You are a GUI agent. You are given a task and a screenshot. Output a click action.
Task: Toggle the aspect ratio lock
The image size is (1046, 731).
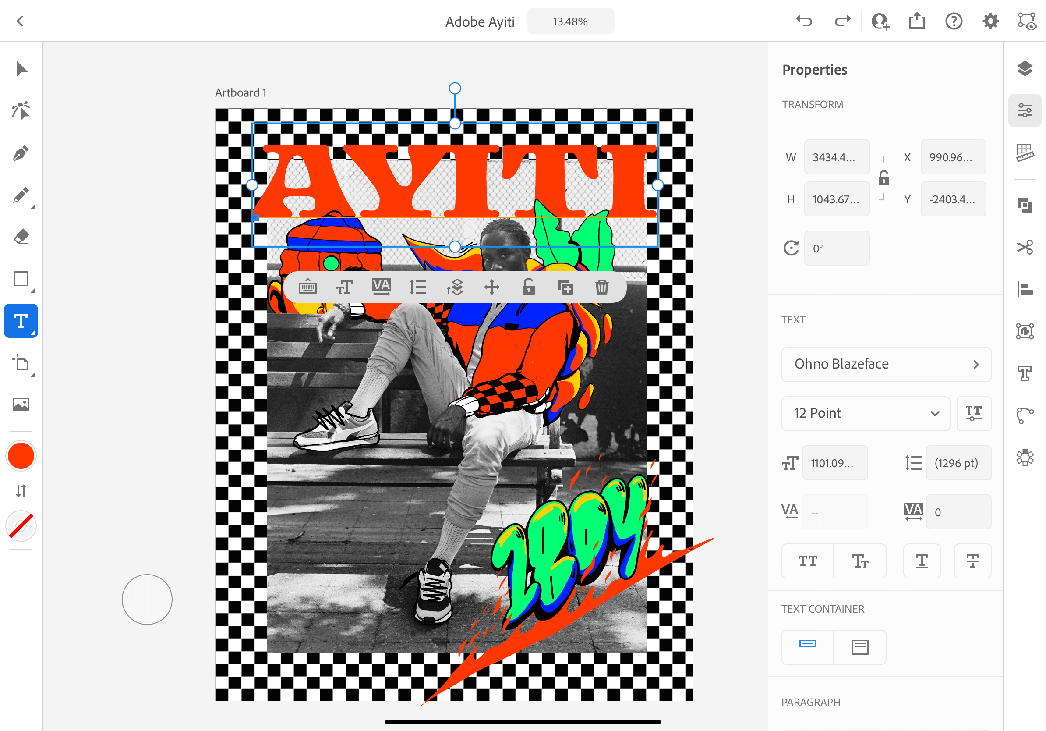(883, 178)
